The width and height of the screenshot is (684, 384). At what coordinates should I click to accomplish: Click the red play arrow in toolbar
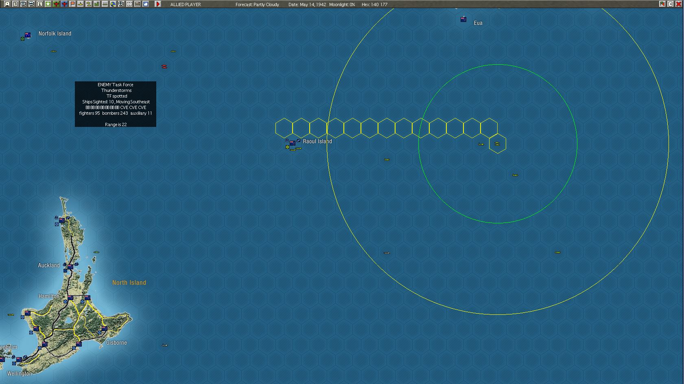[158, 4]
